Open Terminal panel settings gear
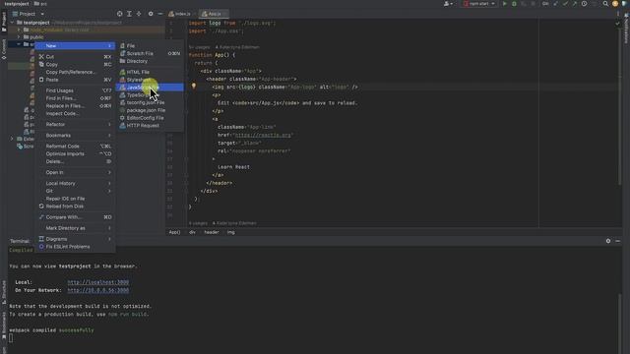This screenshot has height=354, width=630. tap(608, 241)
